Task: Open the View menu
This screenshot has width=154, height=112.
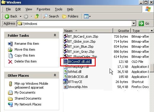Action: (29, 9)
